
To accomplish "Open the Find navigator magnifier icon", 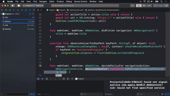I will [x=14, y=10].
